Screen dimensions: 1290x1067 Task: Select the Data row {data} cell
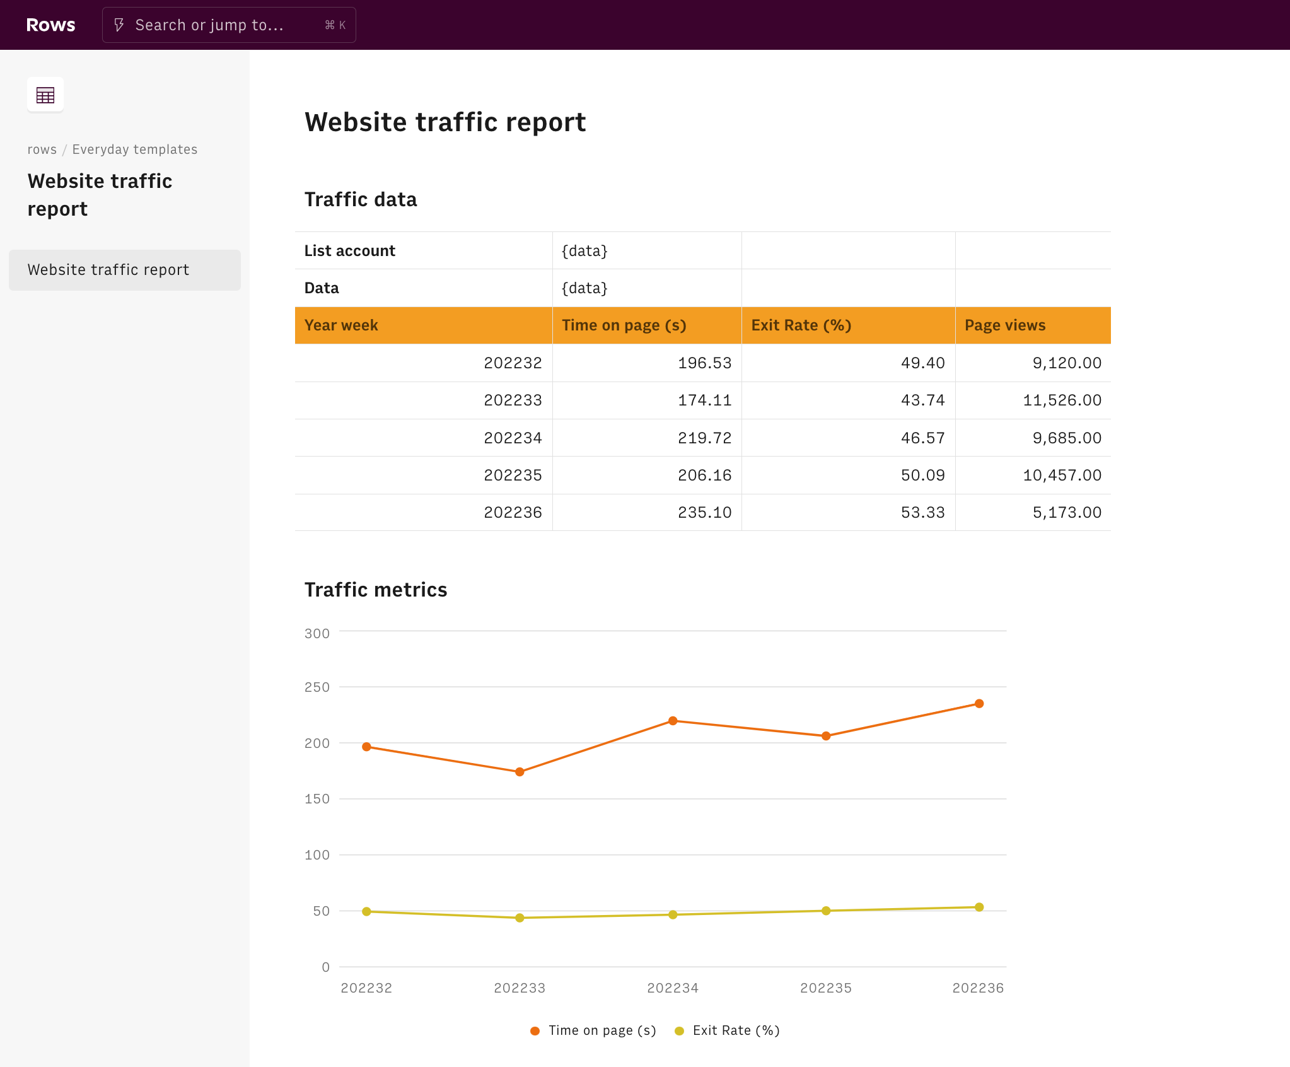[646, 288]
